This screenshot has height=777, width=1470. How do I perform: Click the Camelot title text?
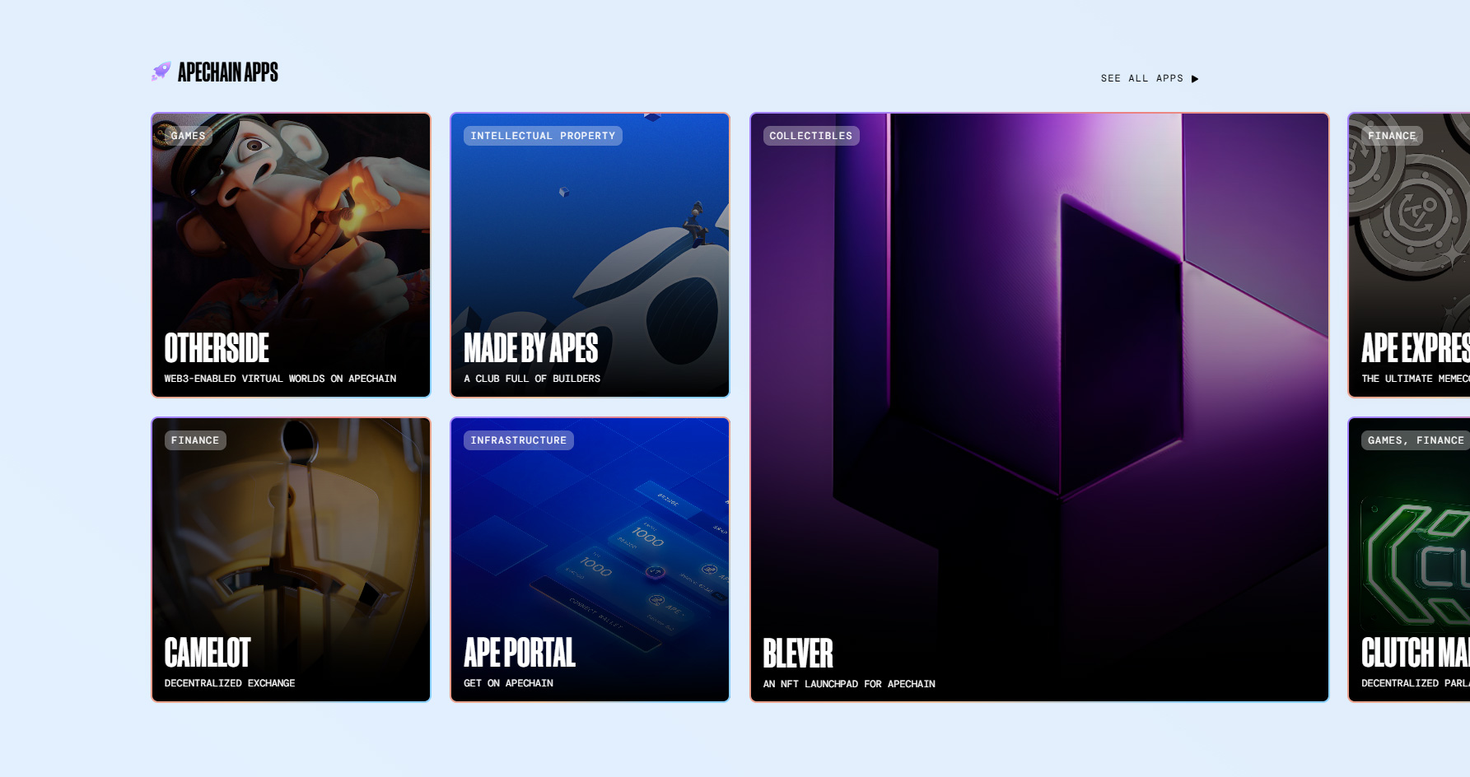[x=208, y=653]
